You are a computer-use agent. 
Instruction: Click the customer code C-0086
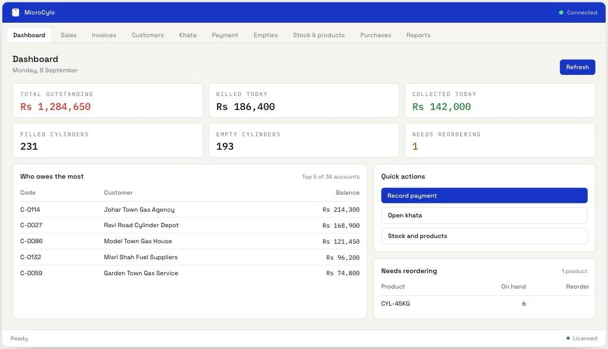[x=32, y=241]
